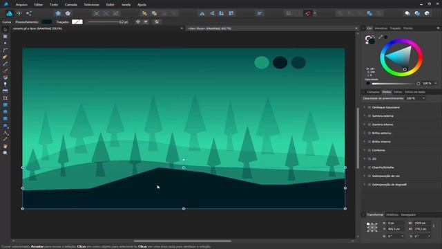Screen dimensions: 442x249
Task: Switch to the Histórico panel tab
Action: pos(392,215)
